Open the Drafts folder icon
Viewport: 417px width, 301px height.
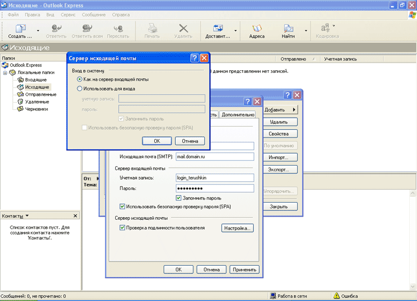[x=20, y=109]
